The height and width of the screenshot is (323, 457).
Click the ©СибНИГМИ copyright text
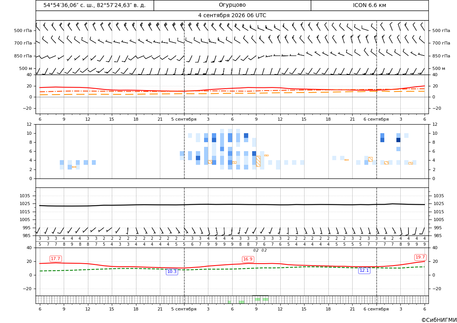point(439,320)
